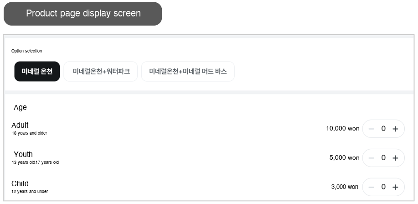Add one Youth ticket using plus icon
This screenshot has width=418, height=204.
(x=395, y=158)
